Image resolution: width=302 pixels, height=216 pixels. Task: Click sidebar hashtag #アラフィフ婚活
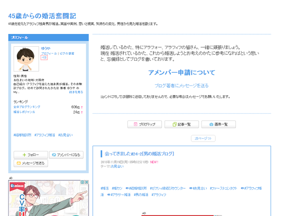(45, 135)
